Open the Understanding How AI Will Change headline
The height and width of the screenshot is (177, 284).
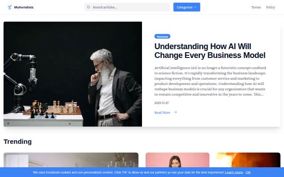(x=210, y=51)
